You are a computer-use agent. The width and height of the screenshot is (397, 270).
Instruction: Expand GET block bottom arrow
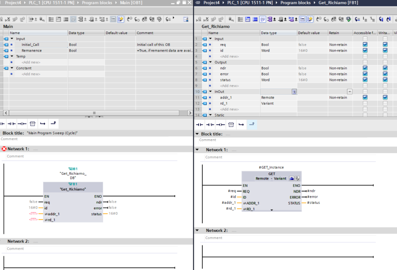272,210
